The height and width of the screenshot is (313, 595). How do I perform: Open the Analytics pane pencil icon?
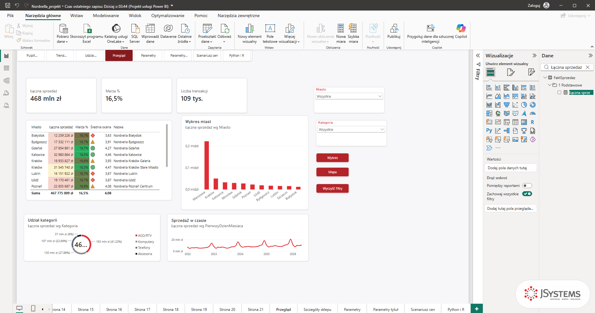pos(531,73)
